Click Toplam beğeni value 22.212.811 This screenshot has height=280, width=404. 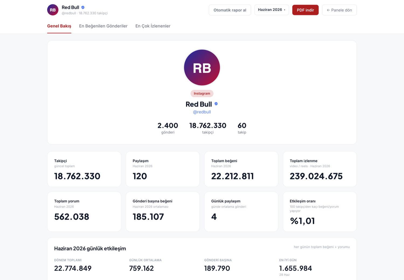coord(232,176)
